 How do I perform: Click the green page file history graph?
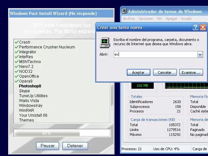[x=186, y=85]
